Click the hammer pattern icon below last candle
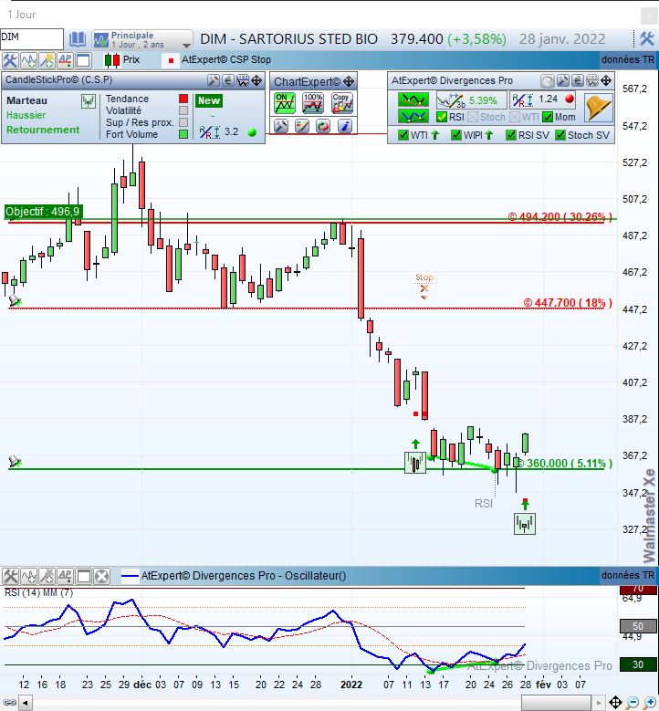659x711 pixels. 525,523
